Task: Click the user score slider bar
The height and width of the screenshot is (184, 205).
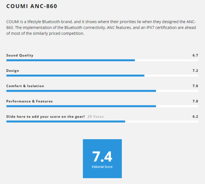Action: click(x=102, y=121)
